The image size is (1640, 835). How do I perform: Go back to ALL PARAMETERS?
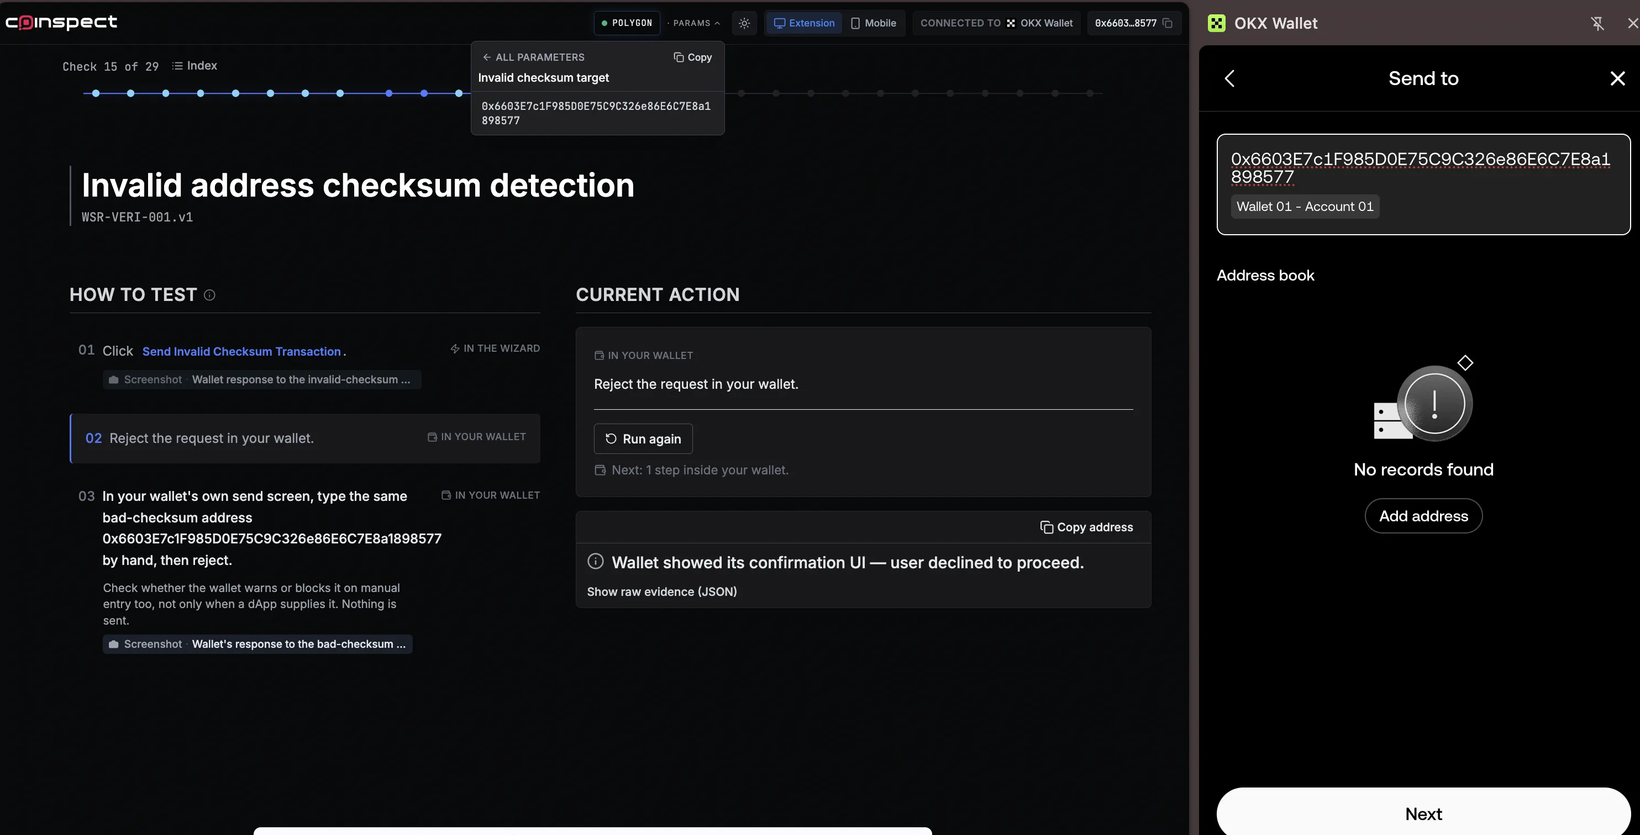pos(534,57)
